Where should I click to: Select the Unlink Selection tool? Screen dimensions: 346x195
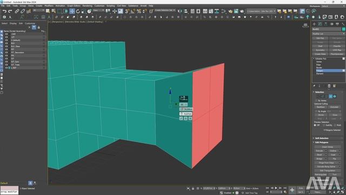click(23, 11)
